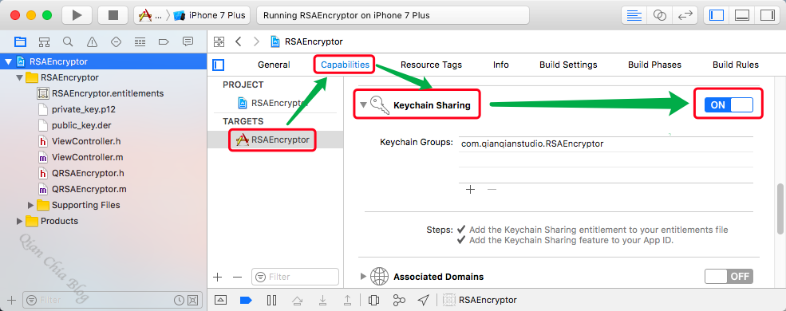
Task: Switch to the Assistant editor
Action: pos(660,15)
